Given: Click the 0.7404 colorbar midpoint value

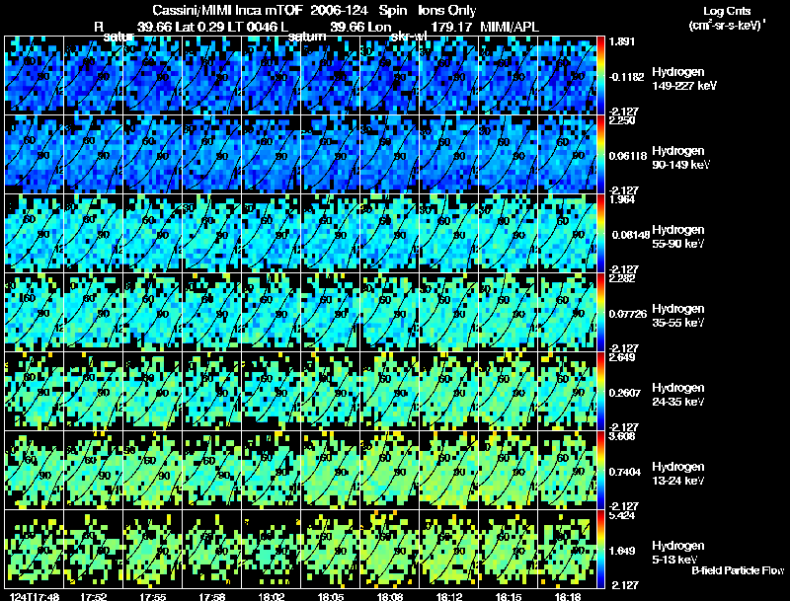Looking at the screenshot, I should (625, 472).
